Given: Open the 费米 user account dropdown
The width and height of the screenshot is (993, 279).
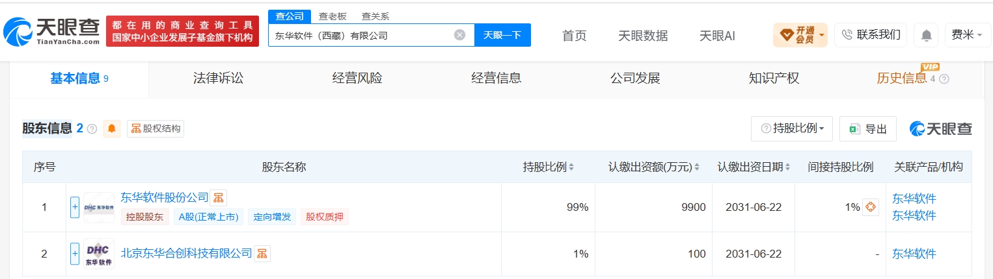Looking at the screenshot, I should point(967,35).
